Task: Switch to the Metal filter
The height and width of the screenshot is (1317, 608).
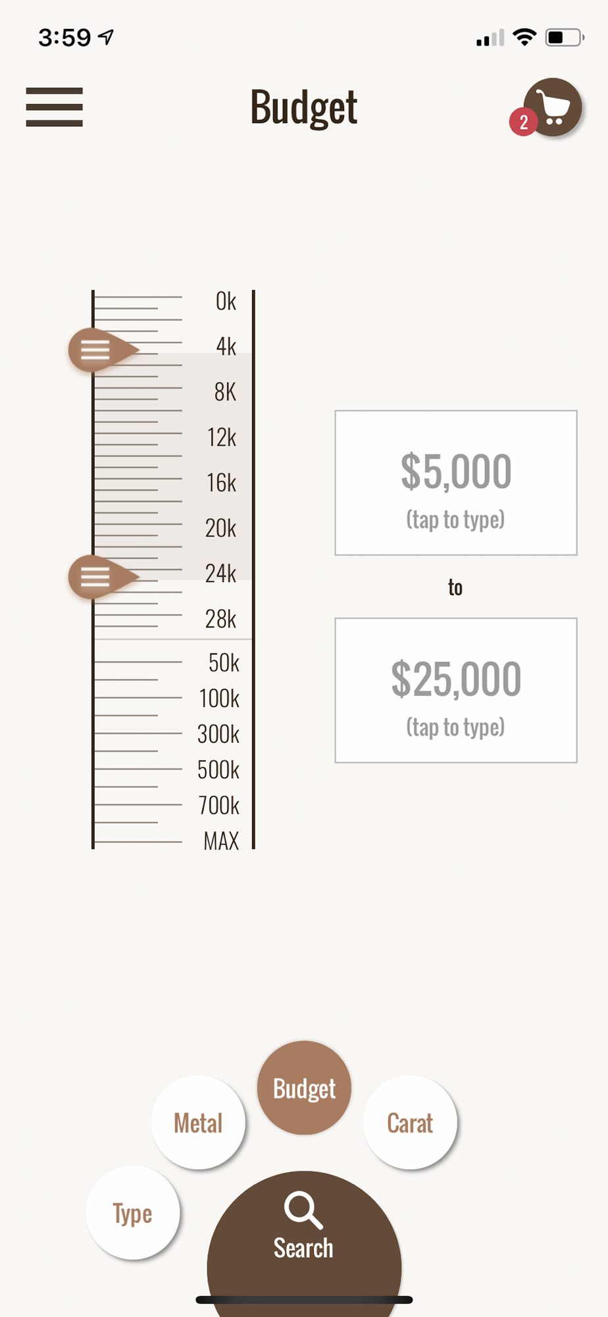Action: click(x=198, y=1123)
